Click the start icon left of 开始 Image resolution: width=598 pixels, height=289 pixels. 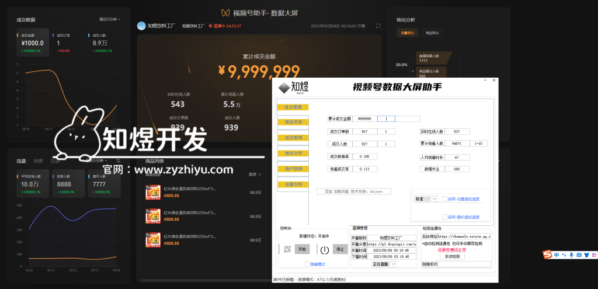click(x=288, y=249)
